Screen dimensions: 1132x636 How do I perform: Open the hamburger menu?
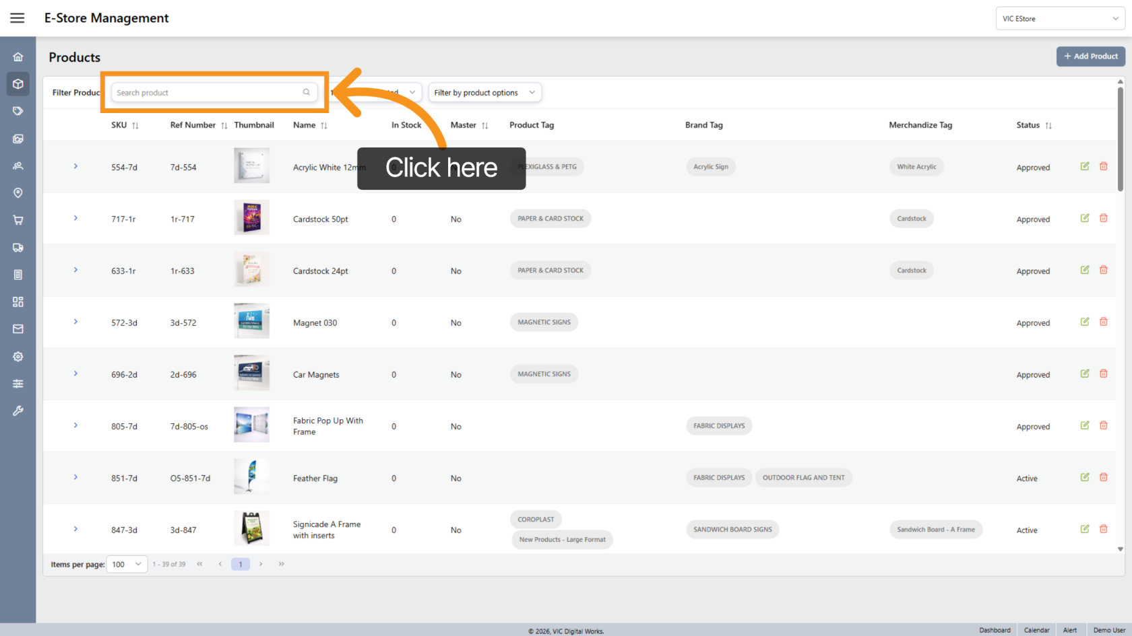[x=18, y=18]
